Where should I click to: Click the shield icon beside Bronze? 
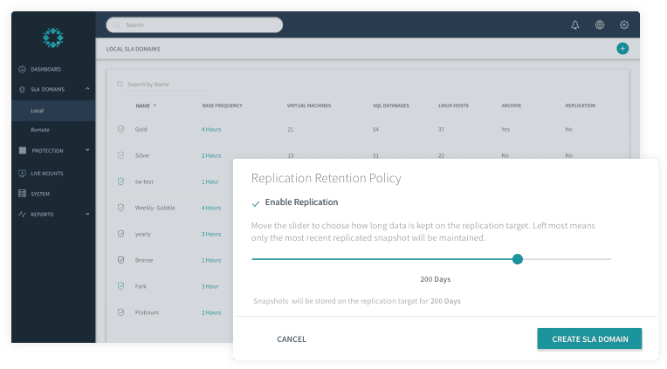coord(121,260)
